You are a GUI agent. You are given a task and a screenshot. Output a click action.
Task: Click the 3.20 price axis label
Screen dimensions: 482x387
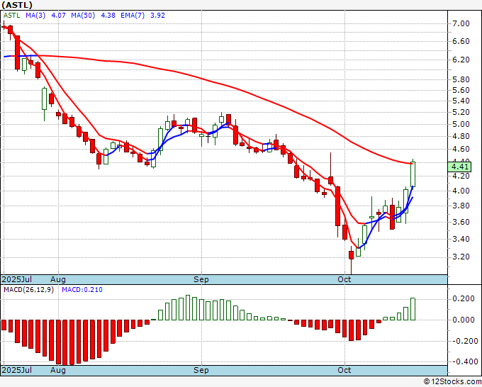(x=461, y=257)
